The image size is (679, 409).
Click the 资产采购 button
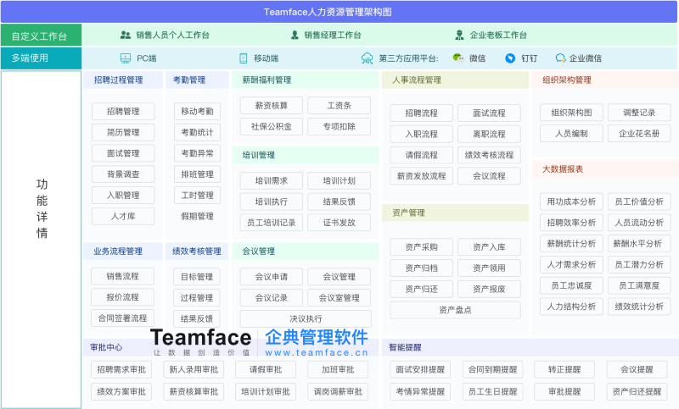click(421, 247)
